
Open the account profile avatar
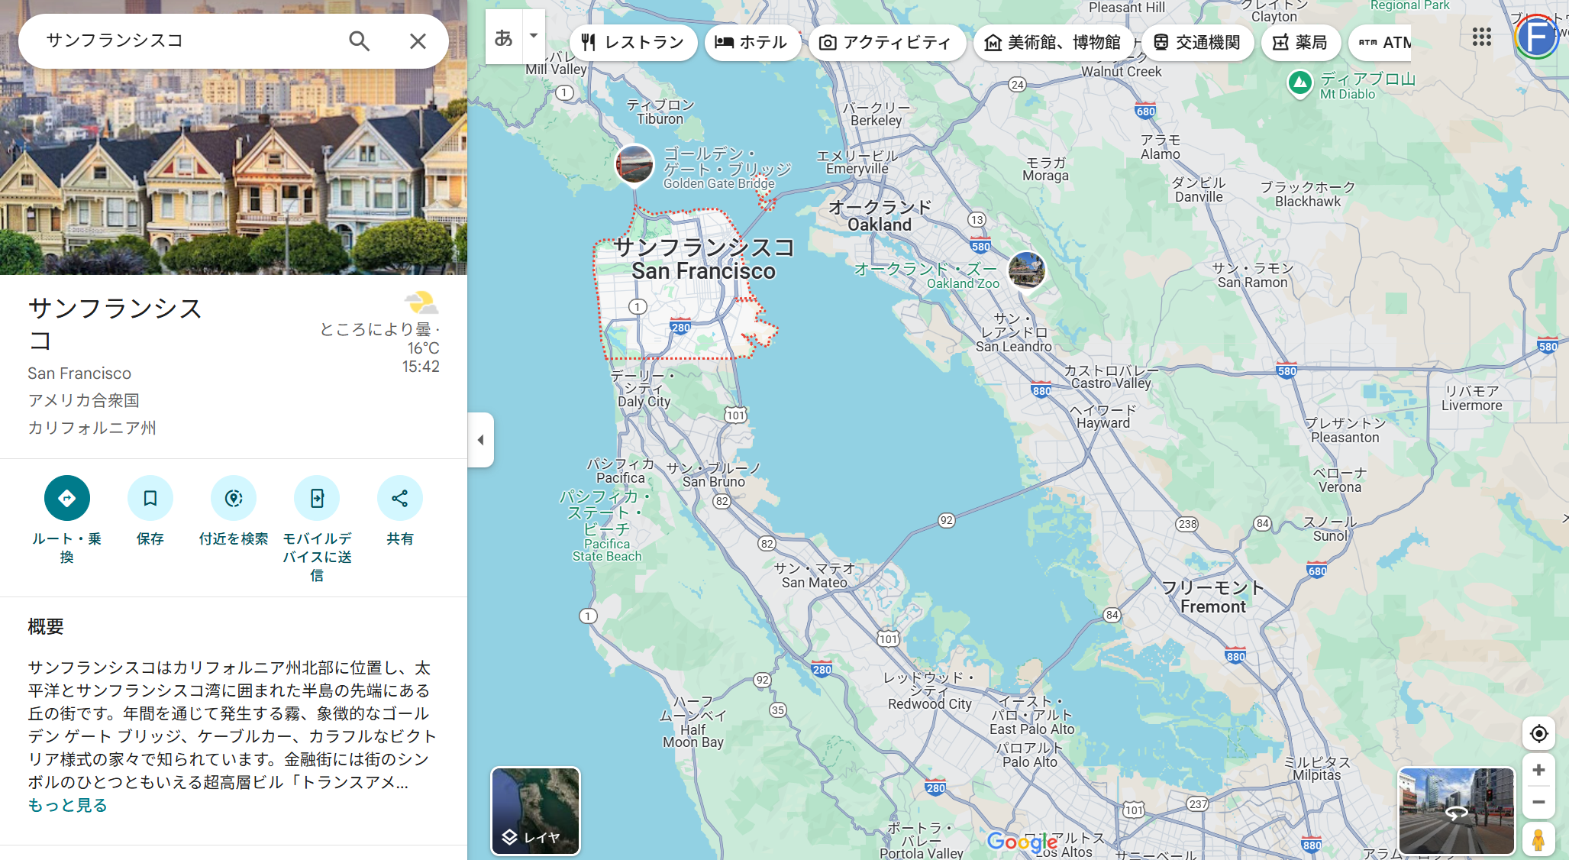[x=1536, y=37]
